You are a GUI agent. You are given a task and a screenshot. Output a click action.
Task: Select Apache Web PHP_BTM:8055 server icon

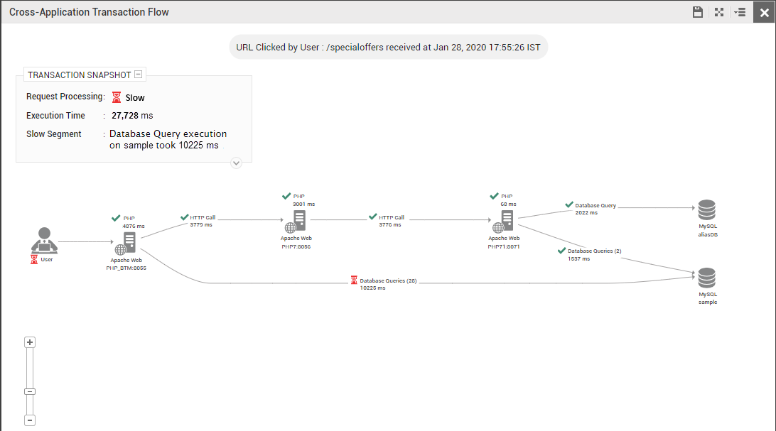pos(126,244)
